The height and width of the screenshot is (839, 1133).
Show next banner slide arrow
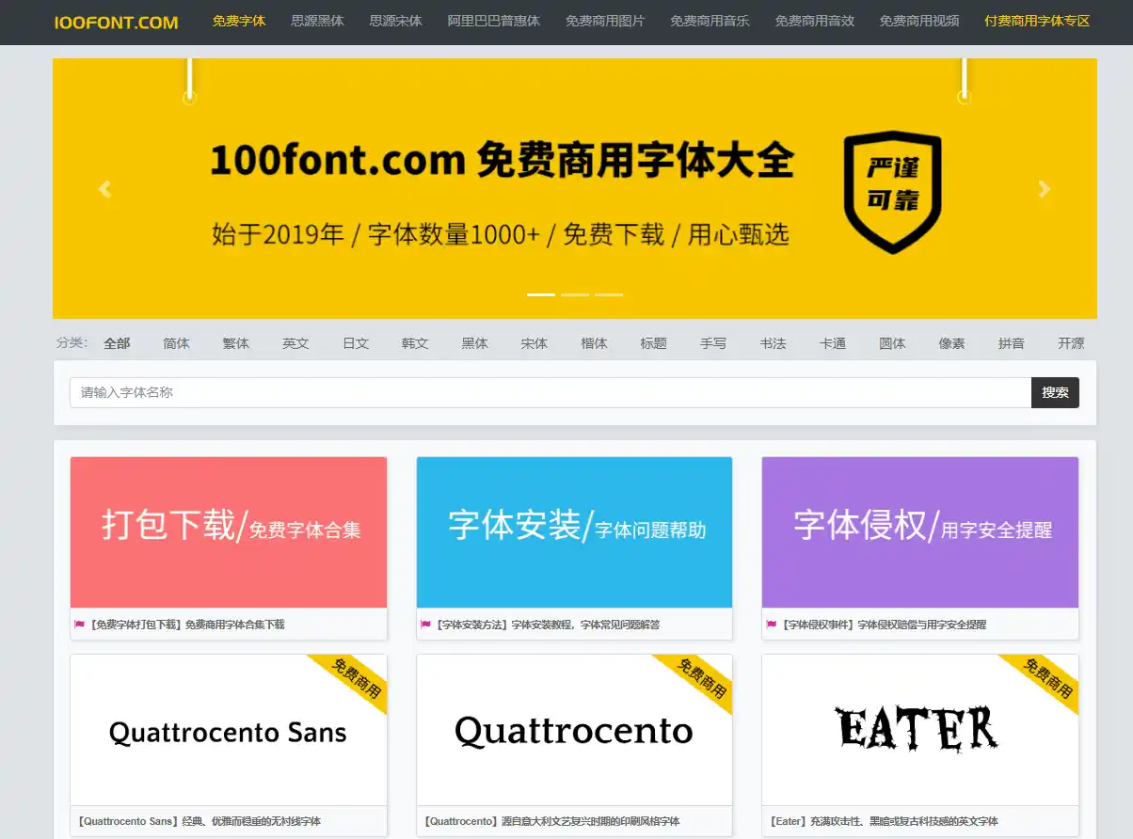tap(1044, 189)
